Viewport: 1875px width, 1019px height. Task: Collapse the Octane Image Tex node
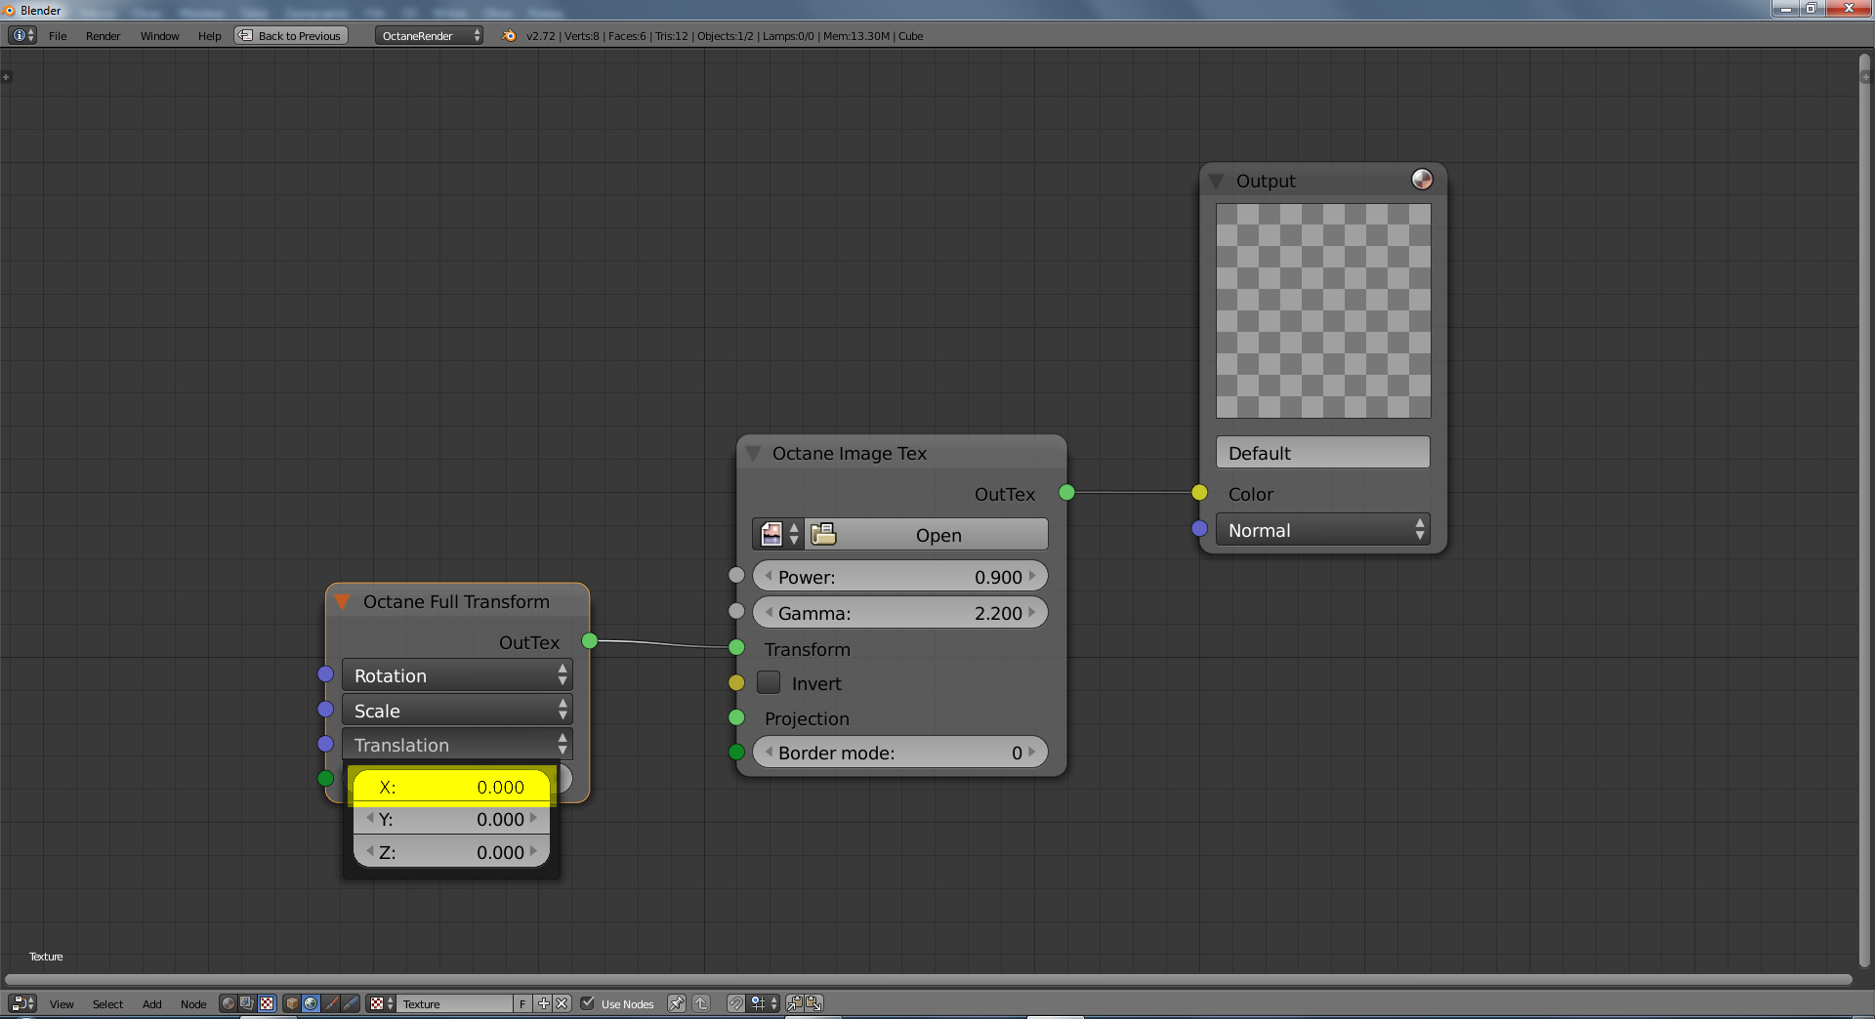[x=752, y=453]
